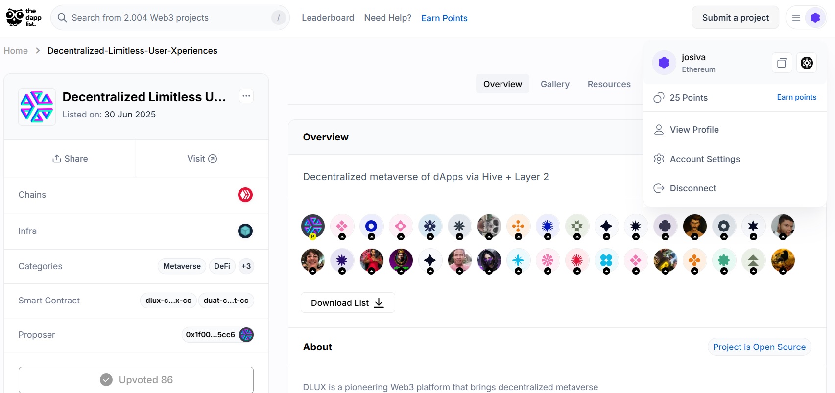Image resolution: width=835 pixels, height=393 pixels.
Task: Open the Need Help? link
Action: (388, 18)
